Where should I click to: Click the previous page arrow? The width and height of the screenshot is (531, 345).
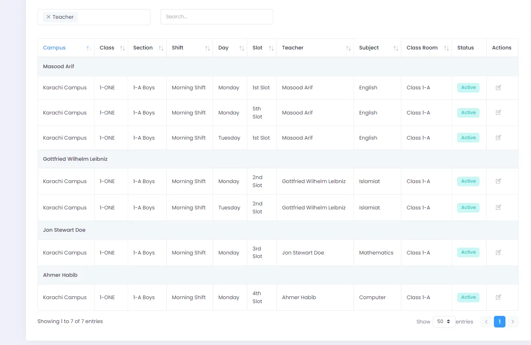[x=486, y=321]
